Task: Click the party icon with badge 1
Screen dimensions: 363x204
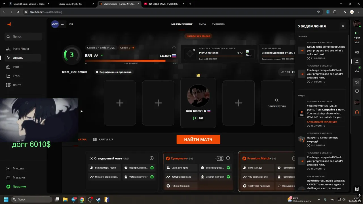Action: (357, 82)
